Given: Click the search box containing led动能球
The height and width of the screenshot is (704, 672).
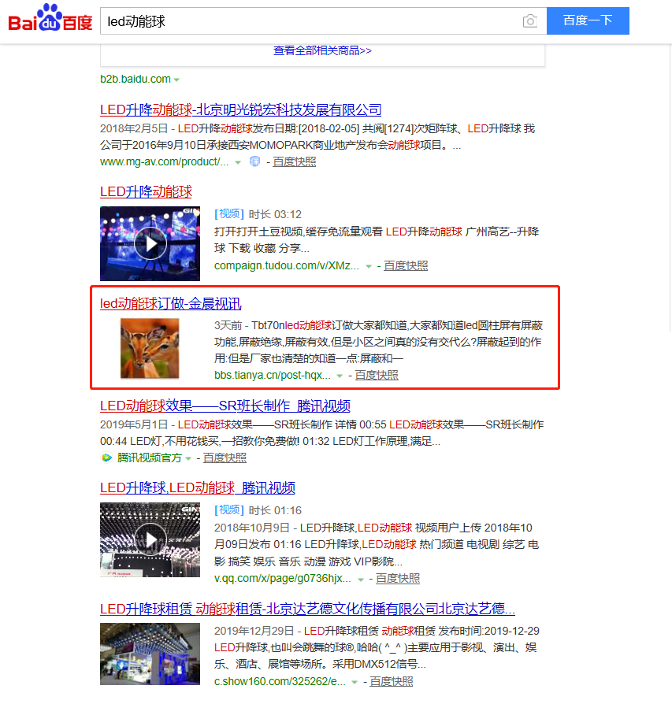Looking at the screenshot, I should point(311,21).
